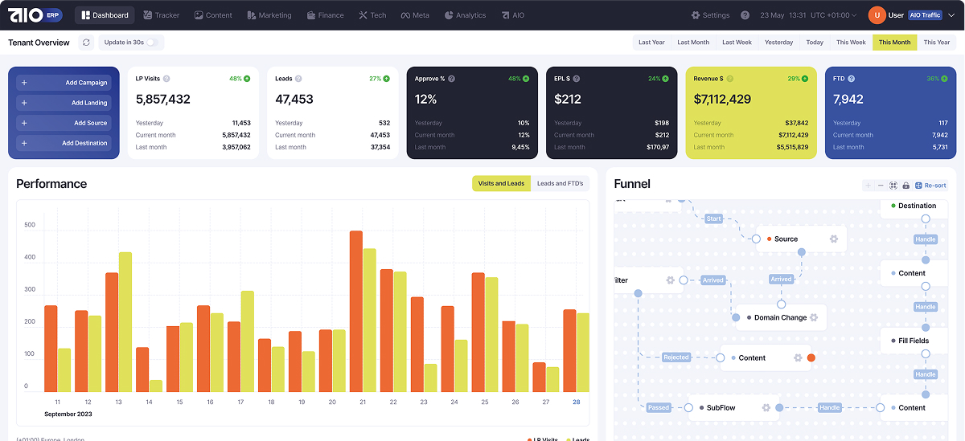The height and width of the screenshot is (441, 965).
Task: Click the refresh icon beside Tenant Overview
Action: (x=86, y=43)
